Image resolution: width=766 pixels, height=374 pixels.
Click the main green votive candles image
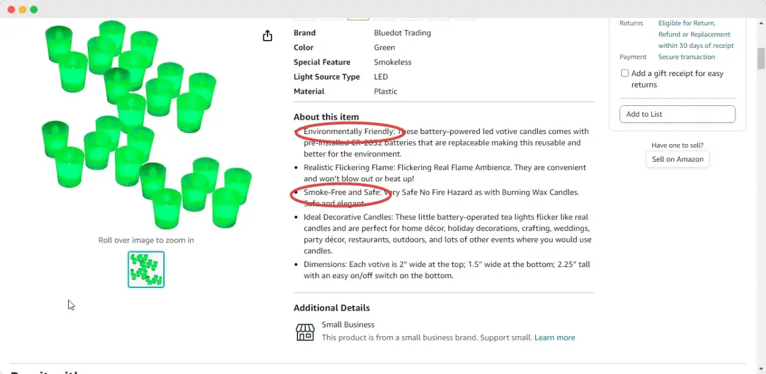pyautogui.click(x=147, y=126)
